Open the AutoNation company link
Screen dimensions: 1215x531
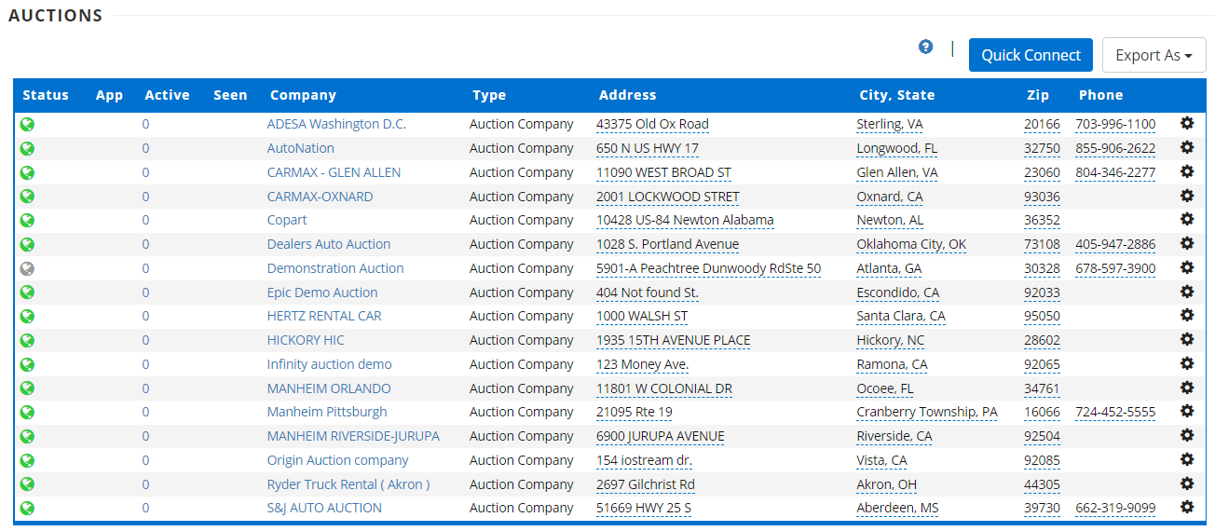[300, 148]
